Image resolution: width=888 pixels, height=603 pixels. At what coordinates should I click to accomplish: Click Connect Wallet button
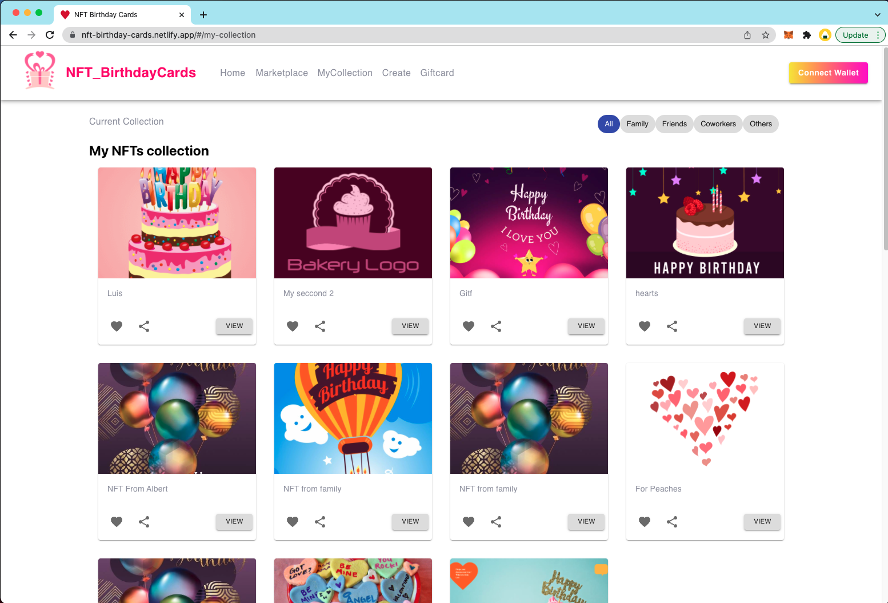[x=829, y=73]
